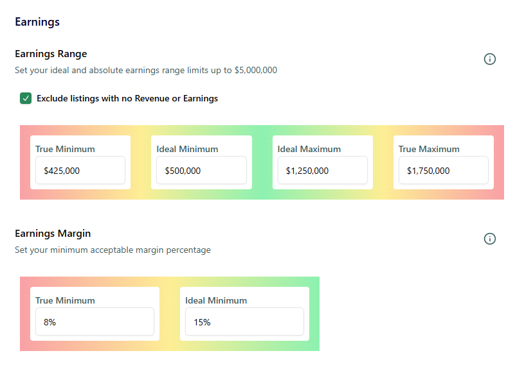This screenshot has height=369, width=524.
Task: Uncheck the exclude listings checkbox
Action: coord(26,98)
